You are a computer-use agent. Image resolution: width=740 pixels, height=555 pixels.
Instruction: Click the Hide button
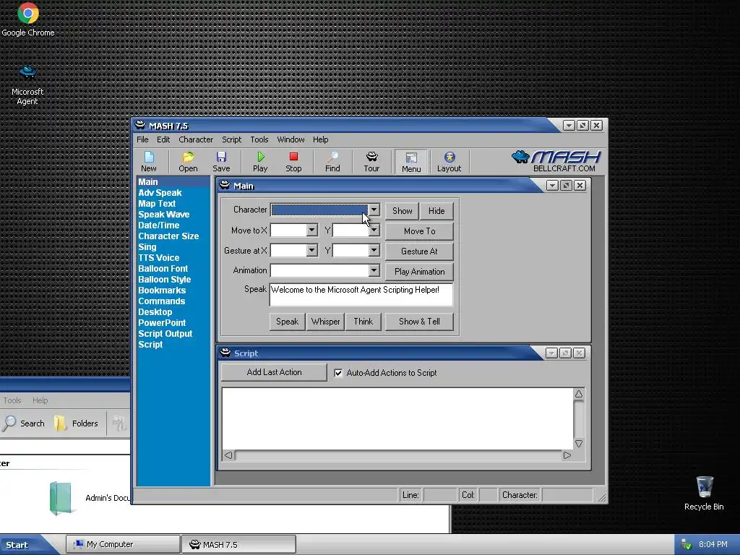(436, 211)
